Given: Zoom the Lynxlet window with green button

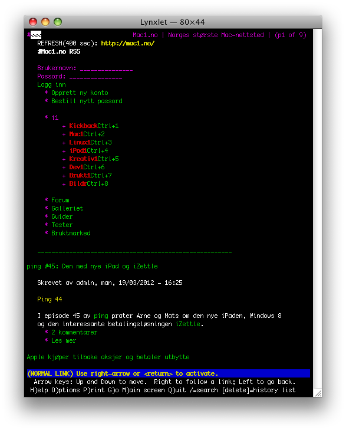Looking at the screenshot, I should click(x=58, y=22).
